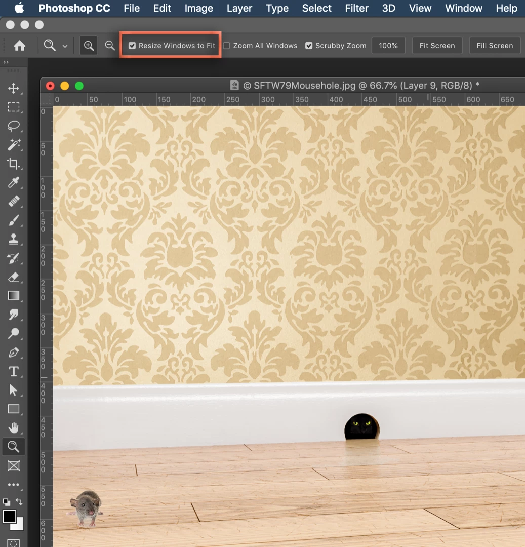This screenshot has height=547, width=525.
Task: Select the Path Selection tool
Action: [14, 390]
